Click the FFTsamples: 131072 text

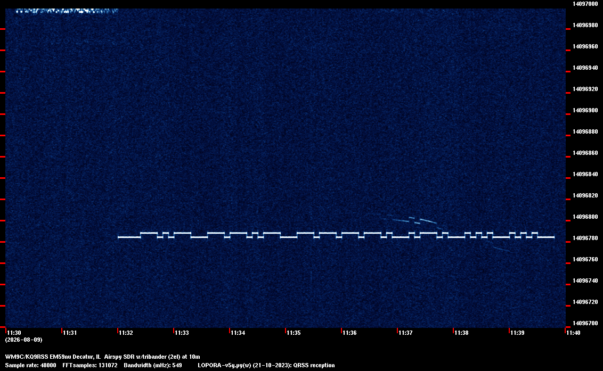90,365
